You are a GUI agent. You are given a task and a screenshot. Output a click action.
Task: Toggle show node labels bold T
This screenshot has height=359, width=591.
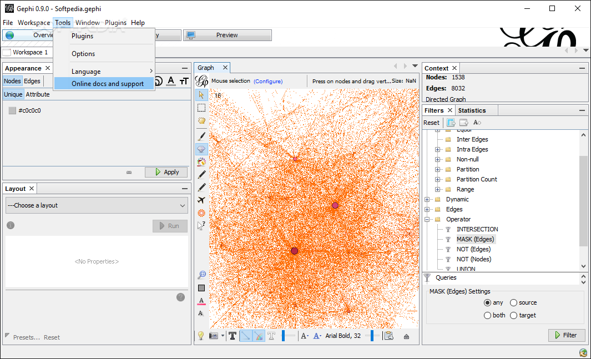(233, 336)
